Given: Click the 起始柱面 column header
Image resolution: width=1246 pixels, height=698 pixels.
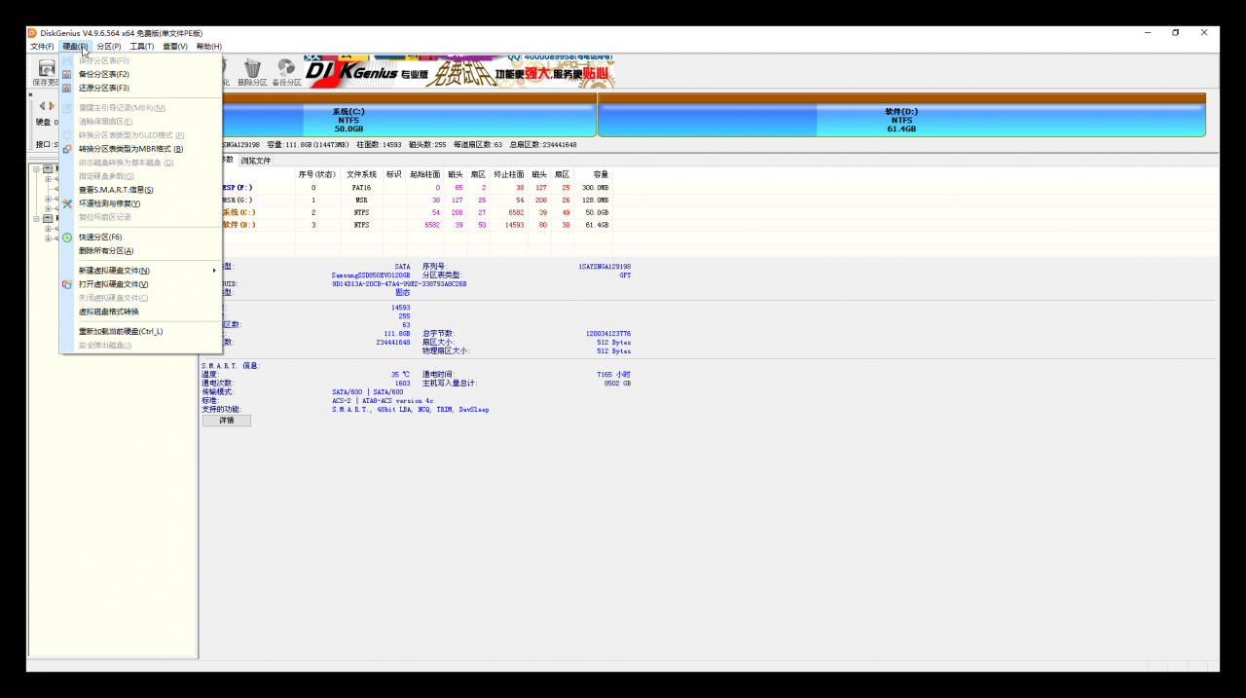Looking at the screenshot, I should coord(425,174).
